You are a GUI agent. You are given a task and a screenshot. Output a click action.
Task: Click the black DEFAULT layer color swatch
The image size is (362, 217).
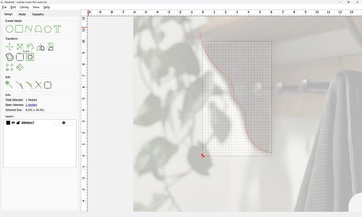(8, 123)
